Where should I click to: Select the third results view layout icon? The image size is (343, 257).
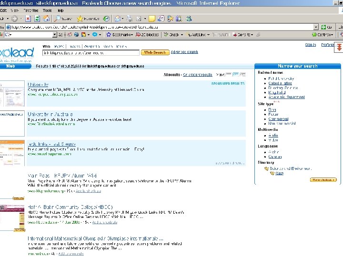click(x=243, y=75)
